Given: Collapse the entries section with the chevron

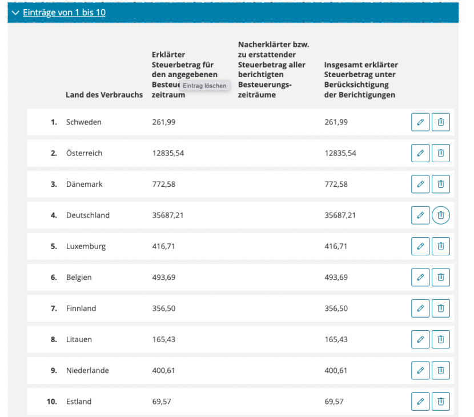Looking at the screenshot, I should pyautogui.click(x=15, y=13).
